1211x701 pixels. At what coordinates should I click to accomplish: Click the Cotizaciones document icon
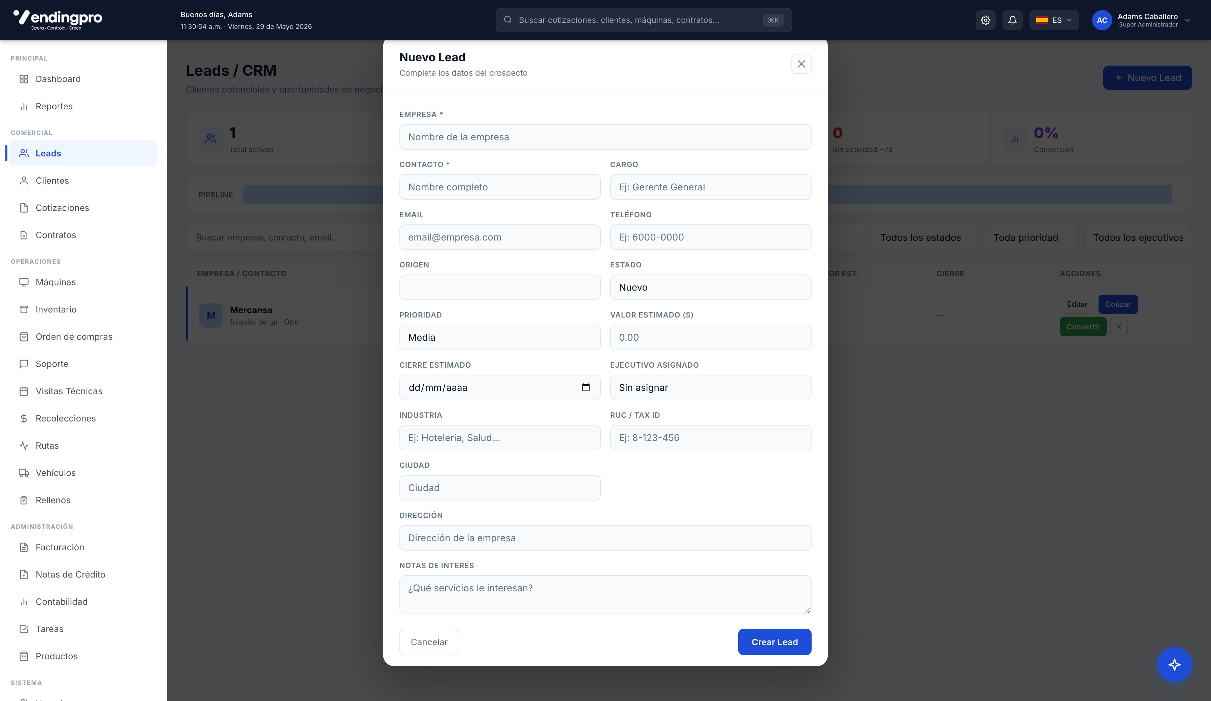tap(24, 208)
